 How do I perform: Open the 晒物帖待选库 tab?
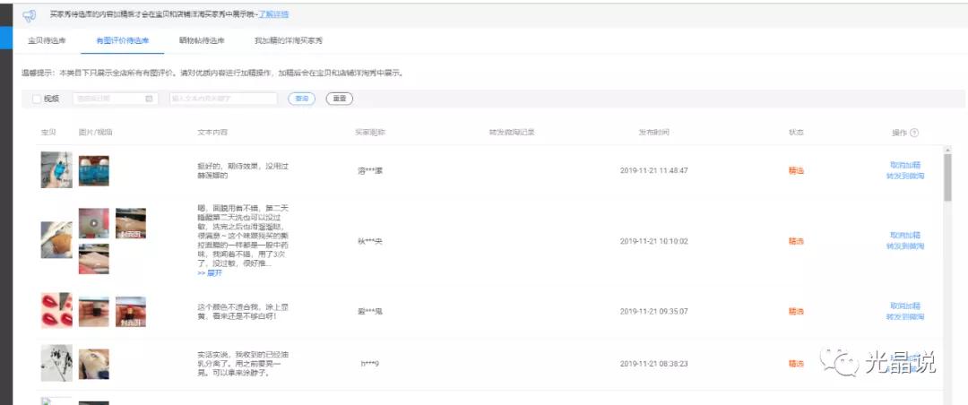tap(202, 40)
